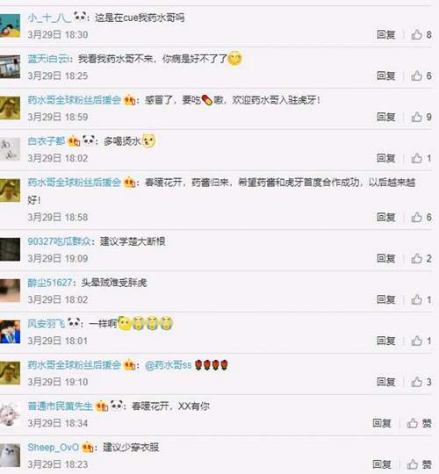Thumbs-up 白衣子都's 多喝烫水 comment
439x474 pixels.
coord(421,158)
